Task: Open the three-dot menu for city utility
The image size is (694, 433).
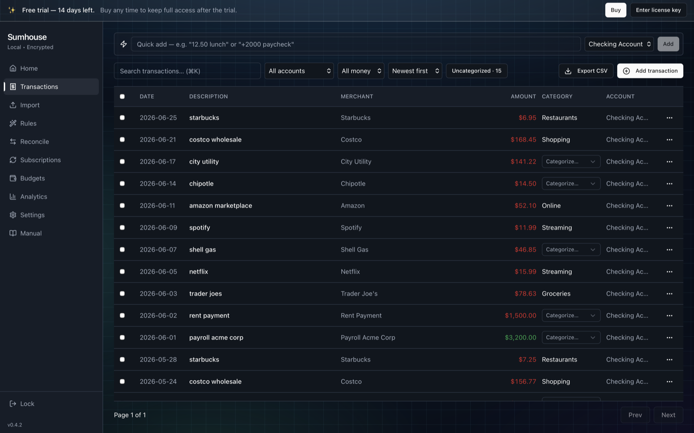Action: 669,162
